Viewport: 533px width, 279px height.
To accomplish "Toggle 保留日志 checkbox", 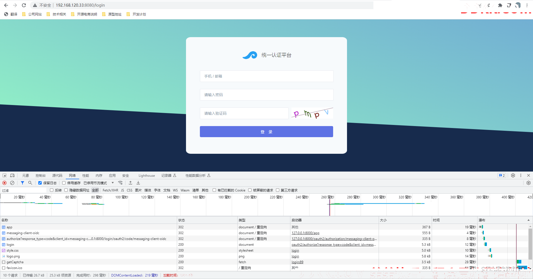I will coord(40,183).
